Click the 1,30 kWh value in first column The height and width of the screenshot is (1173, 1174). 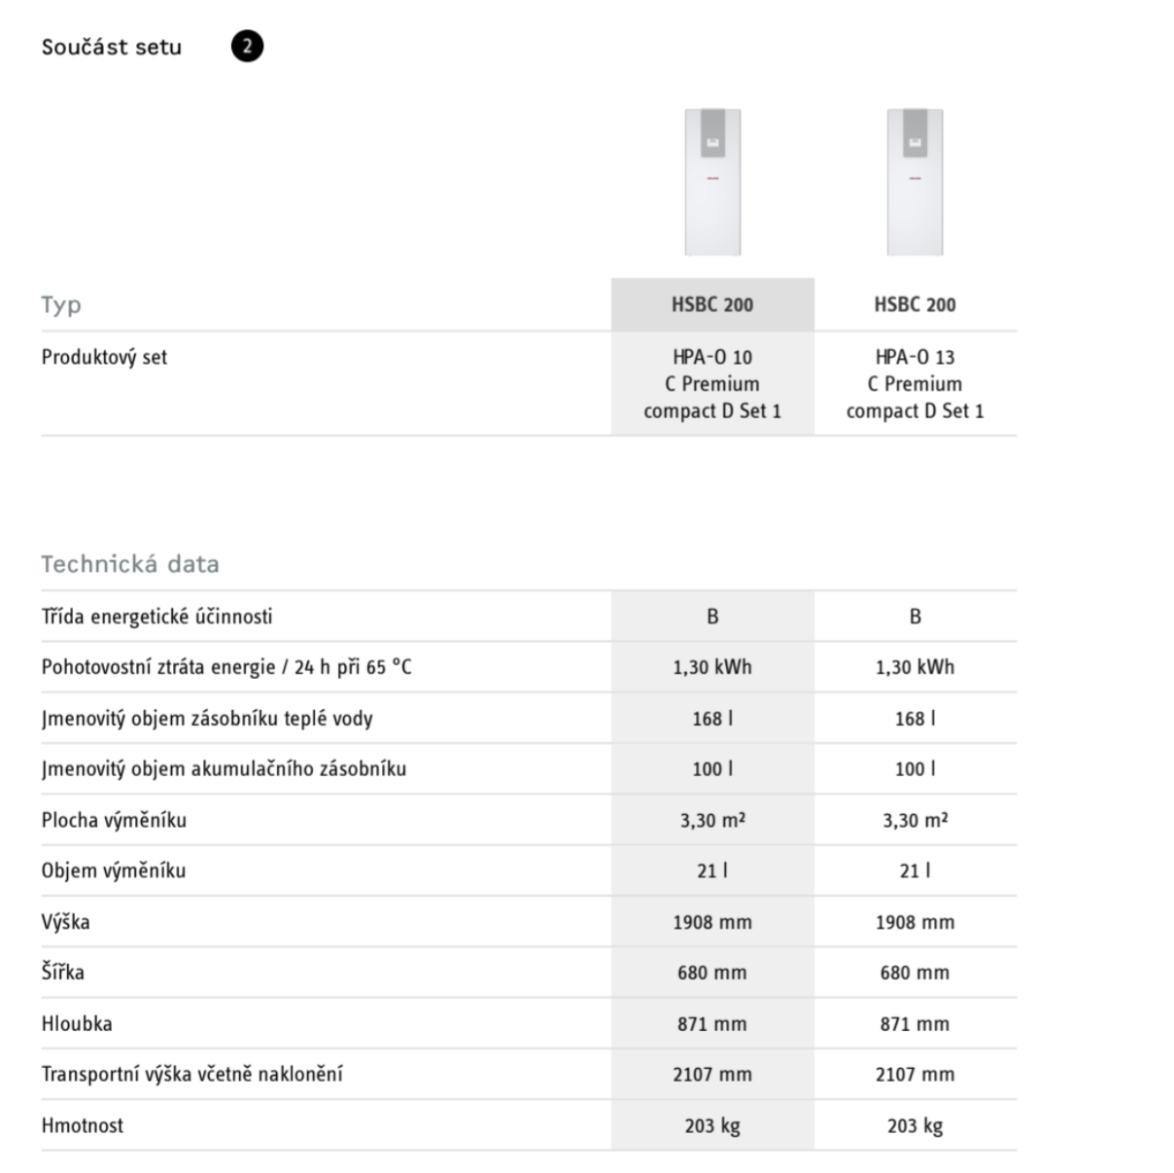[712, 667]
